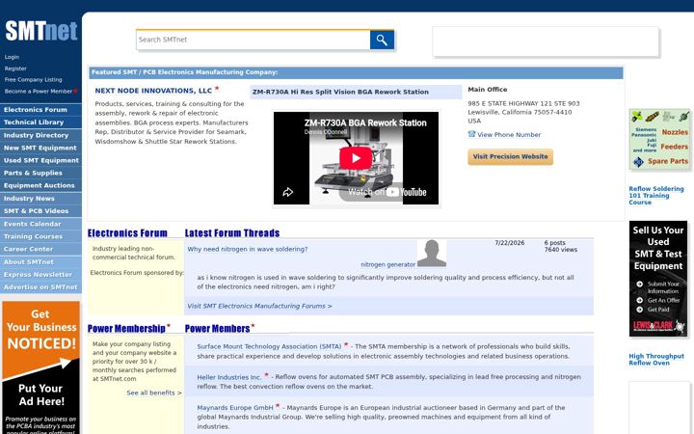Click Nozzles Feeders Spare Parts ad

click(659, 140)
